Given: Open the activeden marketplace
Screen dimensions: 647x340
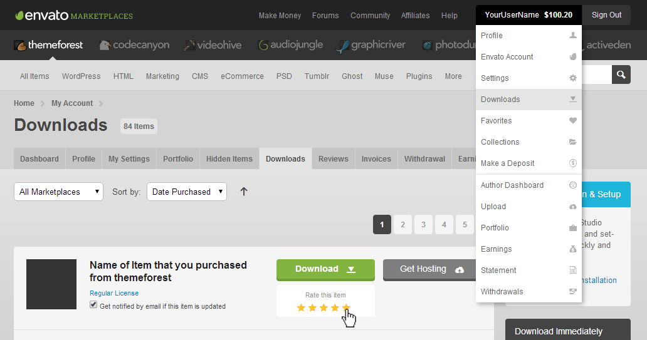Looking at the screenshot, I should click(606, 45).
